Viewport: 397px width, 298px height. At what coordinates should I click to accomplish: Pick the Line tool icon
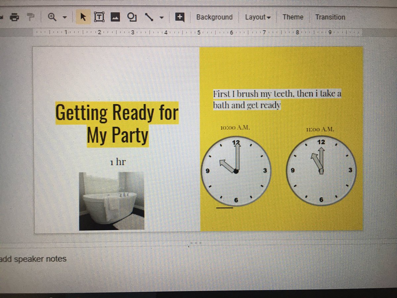(x=149, y=17)
